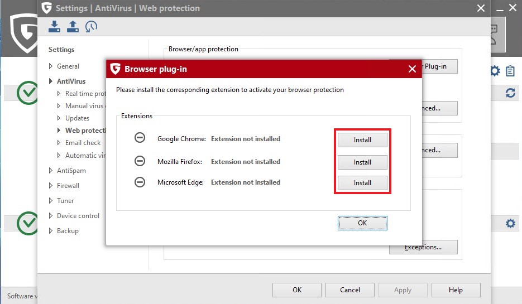Click the upper green checkmark status icon
This screenshot has height=304, width=522.
[x=27, y=93]
